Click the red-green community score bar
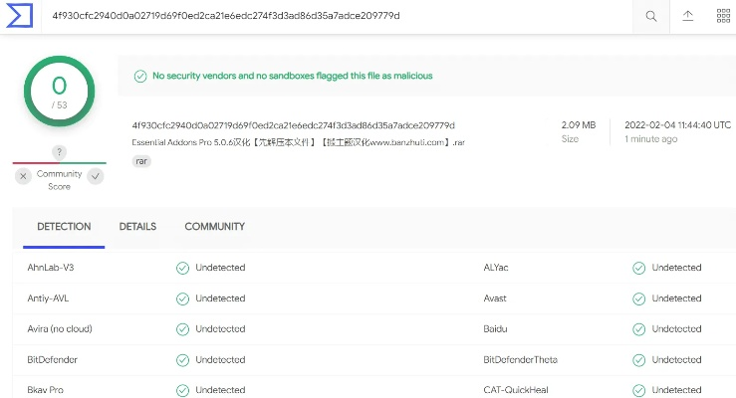 tap(59, 163)
